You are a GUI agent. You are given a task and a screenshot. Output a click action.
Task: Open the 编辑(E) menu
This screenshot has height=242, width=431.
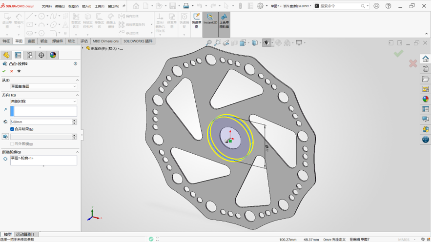60,6
